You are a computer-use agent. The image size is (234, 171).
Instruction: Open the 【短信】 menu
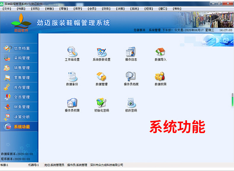tap(148, 9)
